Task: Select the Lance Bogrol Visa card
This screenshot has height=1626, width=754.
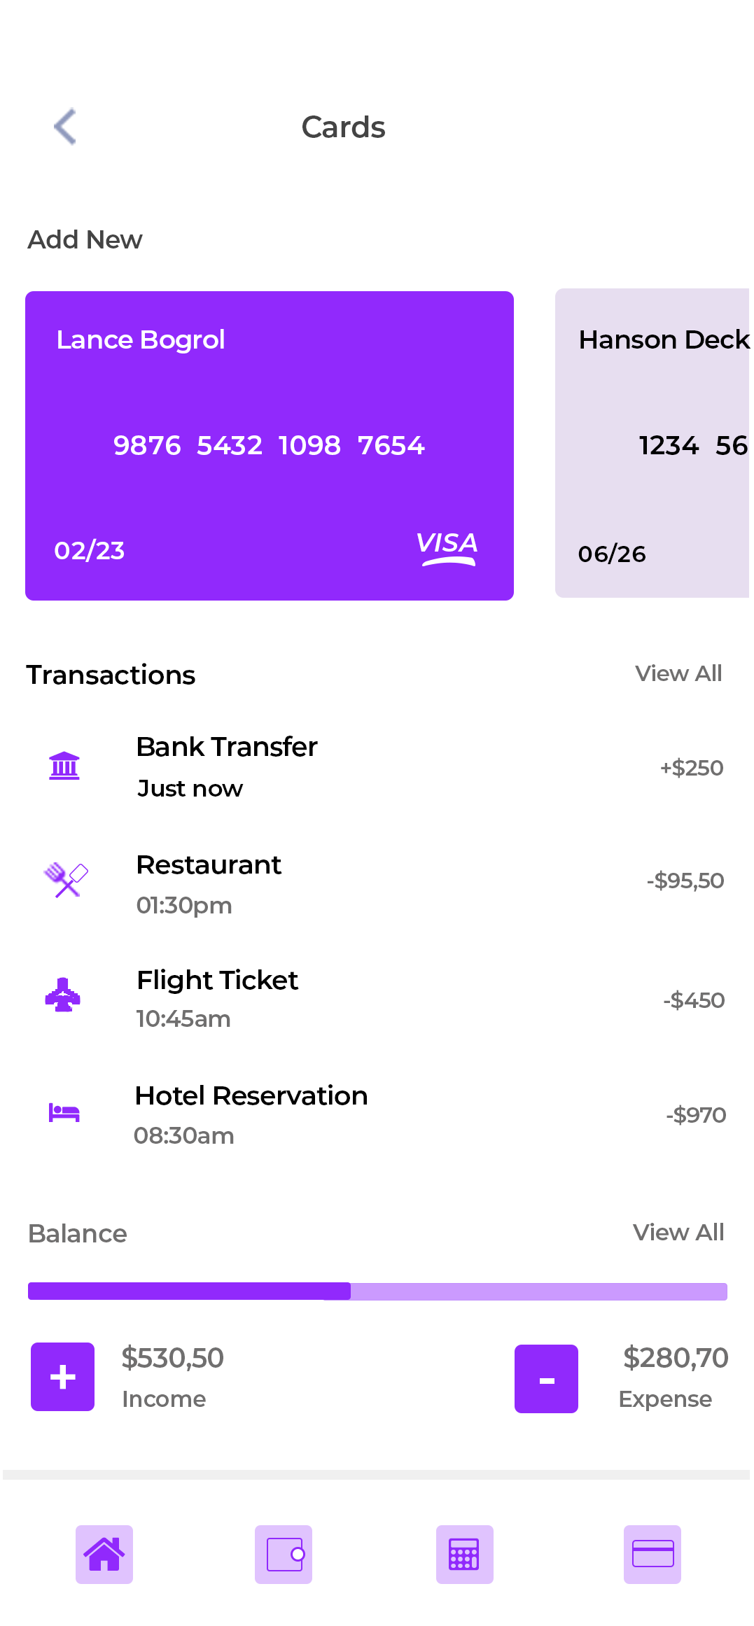Action: pyautogui.click(x=270, y=446)
